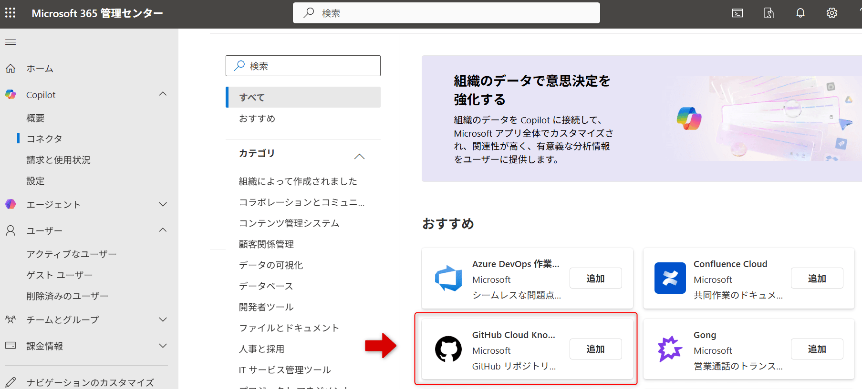Viewport: 862px width, 389px height.
Task: Click the GitHub octocat logo
Action: [448, 349]
